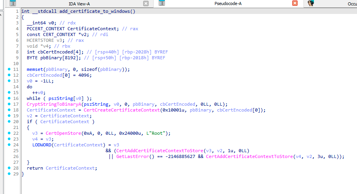Select CertOpenStore function call
Viewport: 357px width, 194px height.
[x=63, y=133]
